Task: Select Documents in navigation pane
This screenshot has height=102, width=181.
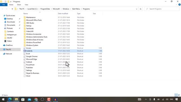Action: coord(11,25)
